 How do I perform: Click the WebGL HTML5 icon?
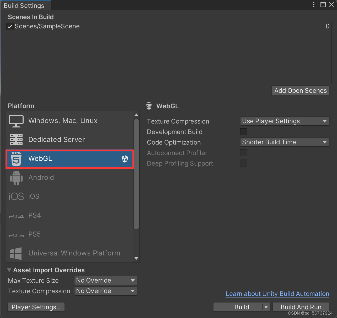point(16,159)
